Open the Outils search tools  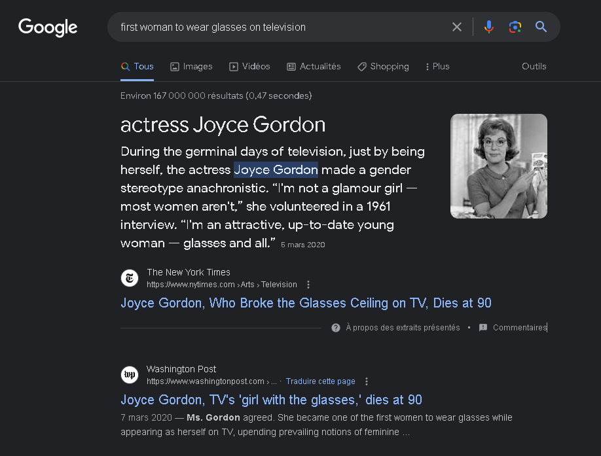(x=534, y=66)
